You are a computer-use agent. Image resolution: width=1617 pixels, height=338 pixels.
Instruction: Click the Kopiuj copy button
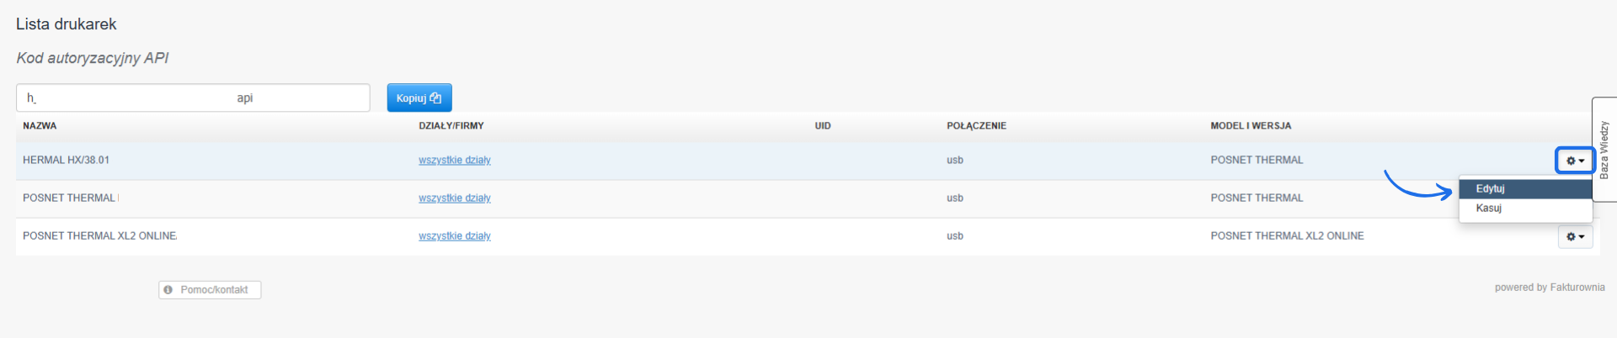click(x=419, y=98)
